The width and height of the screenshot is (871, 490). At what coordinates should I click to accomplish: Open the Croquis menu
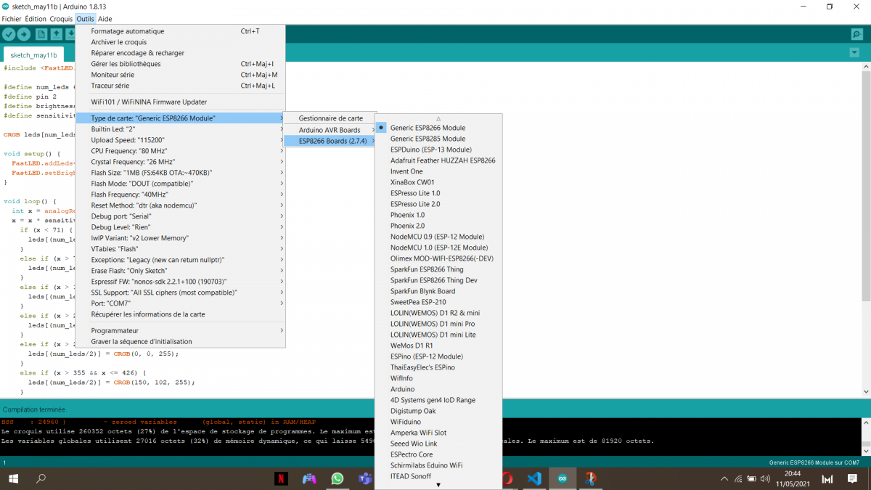pyautogui.click(x=62, y=18)
